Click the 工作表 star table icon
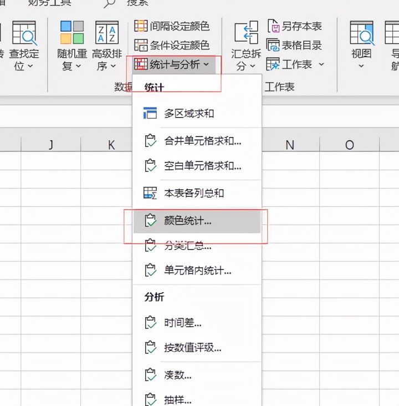 pyautogui.click(x=273, y=64)
